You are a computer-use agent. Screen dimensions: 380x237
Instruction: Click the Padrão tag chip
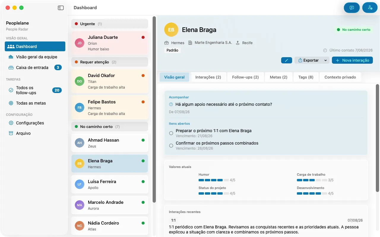point(172,50)
